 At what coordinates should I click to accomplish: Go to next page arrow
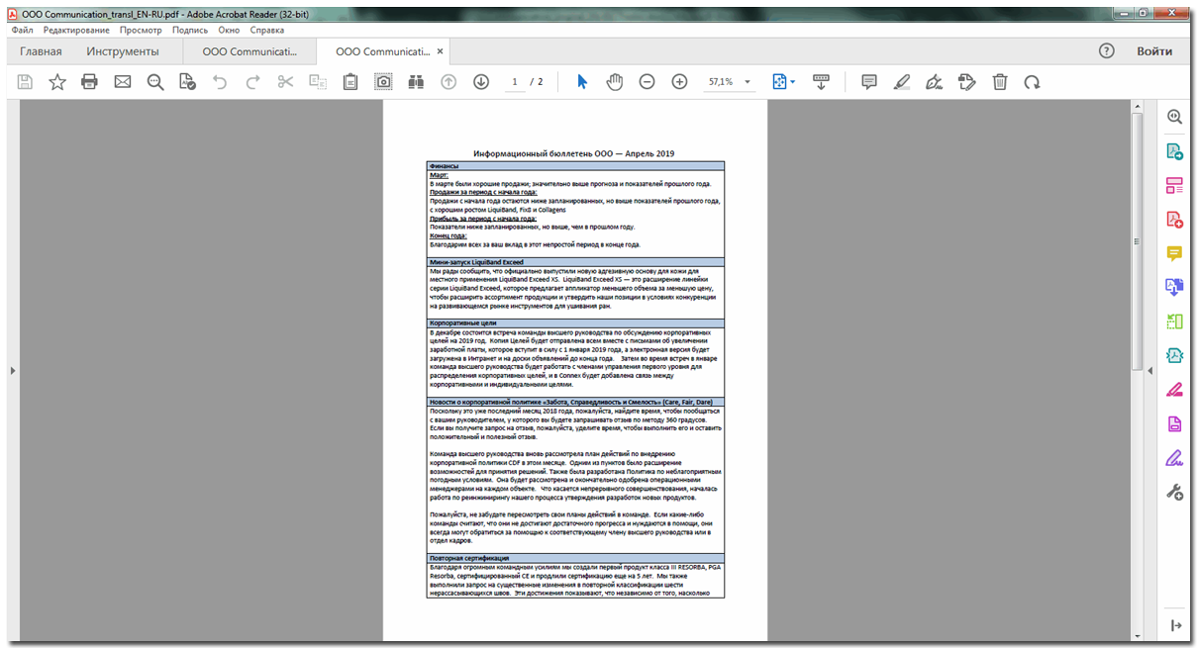click(x=481, y=82)
